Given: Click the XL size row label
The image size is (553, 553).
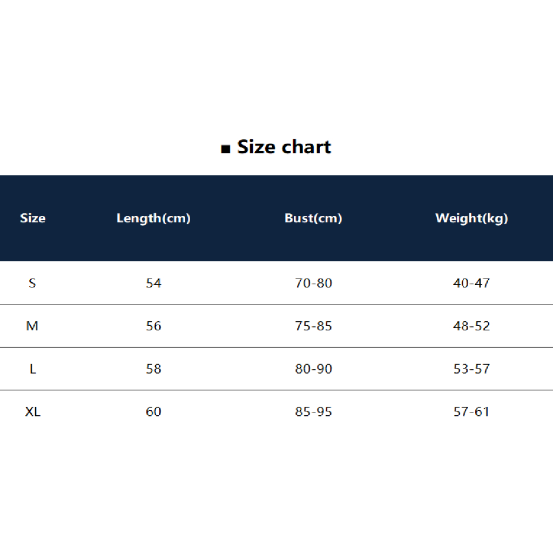Looking at the screenshot, I should pyautogui.click(x=32, y=412).
